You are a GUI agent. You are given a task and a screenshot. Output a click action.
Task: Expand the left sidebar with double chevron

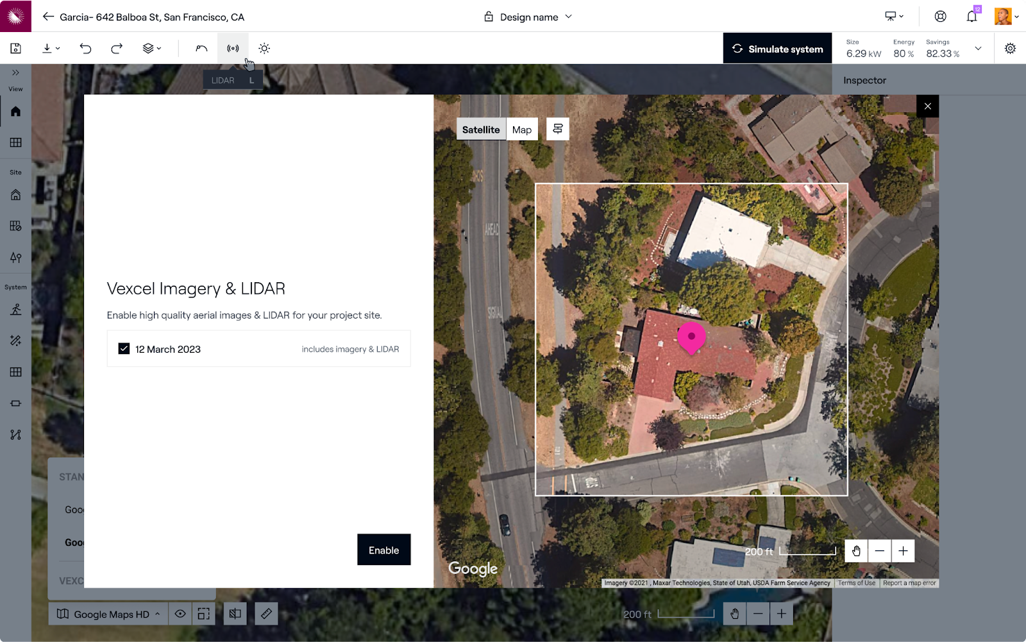pos(15,72)
